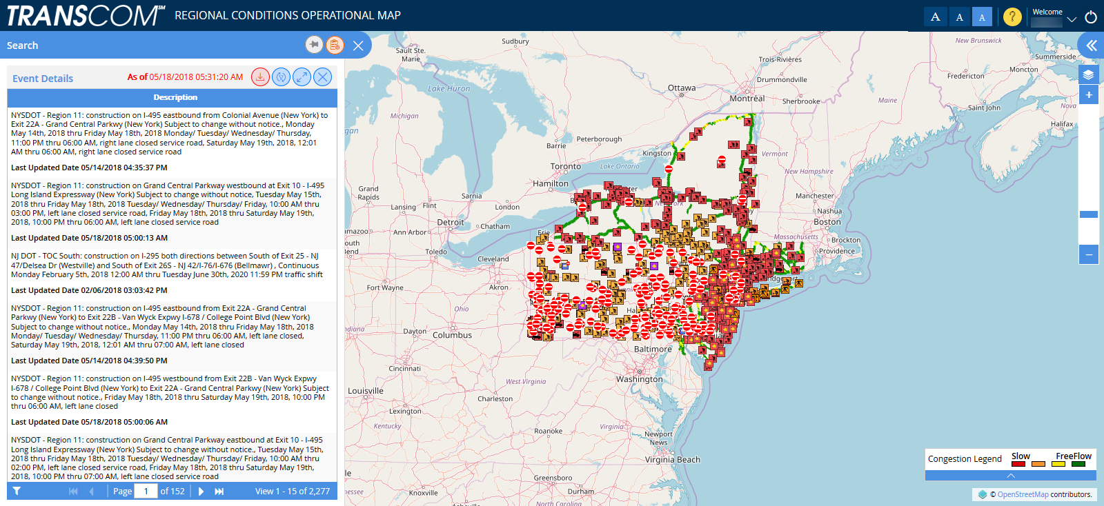Jump to last page of events
1104x506 pixels.
point(219,491)
